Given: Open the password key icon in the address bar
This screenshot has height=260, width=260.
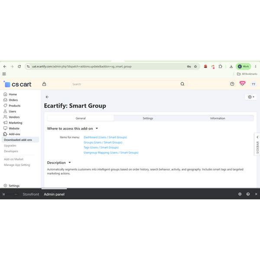Looking at the screenshot, I should pyautogui.click(x=189, y=66).
